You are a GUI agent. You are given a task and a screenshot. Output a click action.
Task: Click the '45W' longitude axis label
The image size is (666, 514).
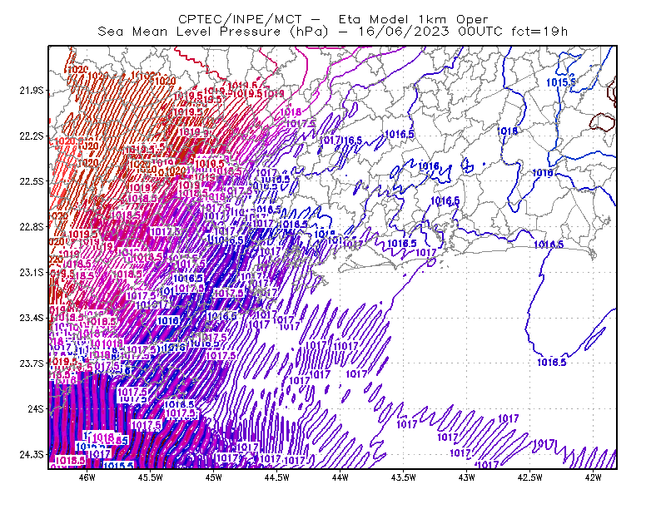(x=213, y=477)
